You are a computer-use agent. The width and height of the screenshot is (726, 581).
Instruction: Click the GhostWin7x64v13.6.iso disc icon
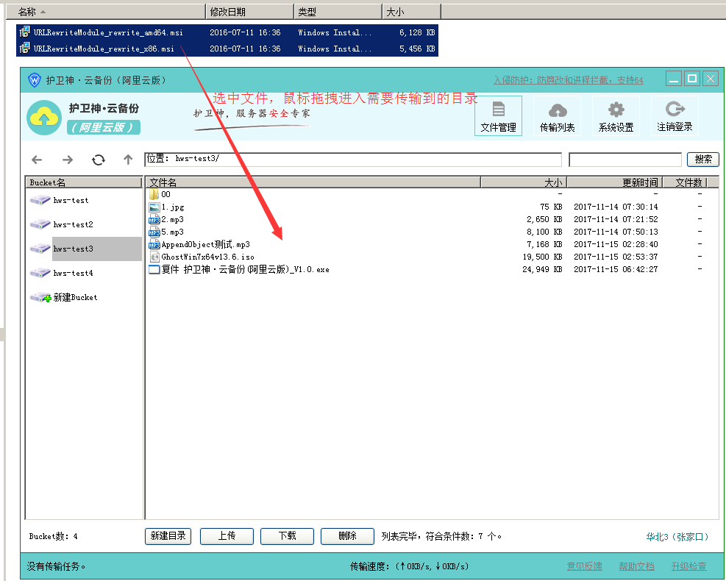pyautogui.click(x=154, y=257)
